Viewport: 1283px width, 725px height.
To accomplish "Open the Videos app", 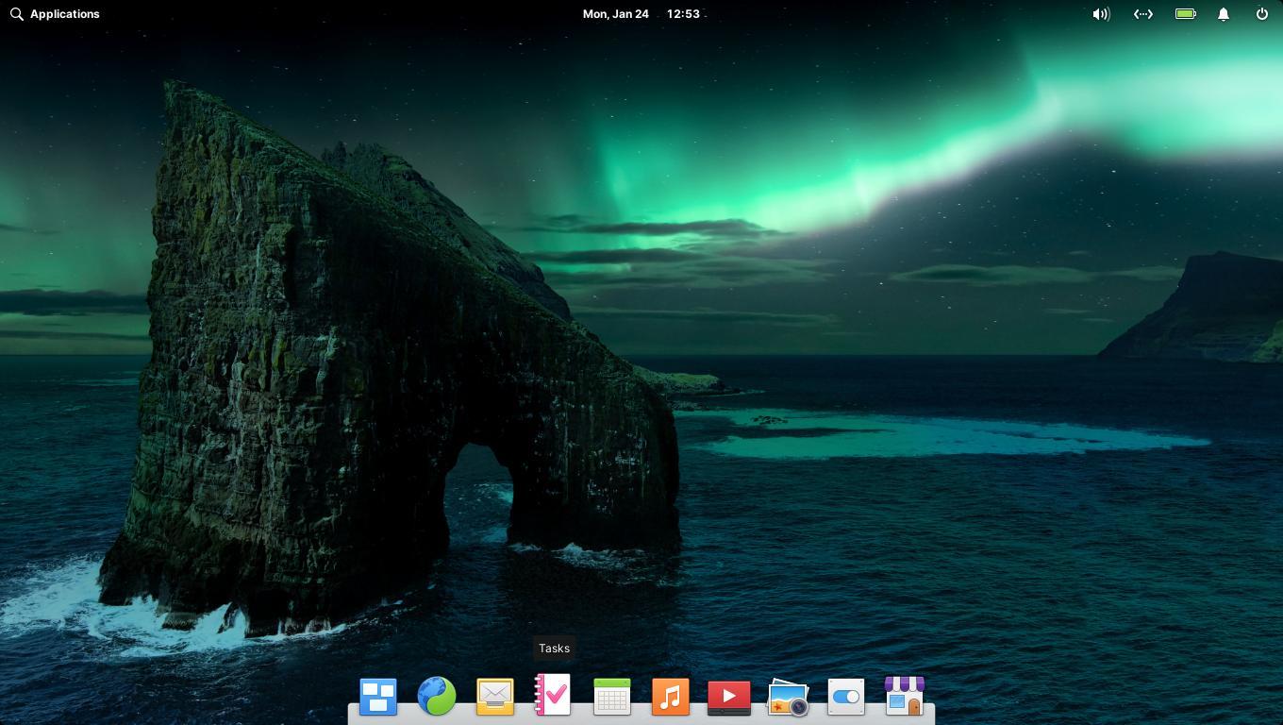I will 729,696.
